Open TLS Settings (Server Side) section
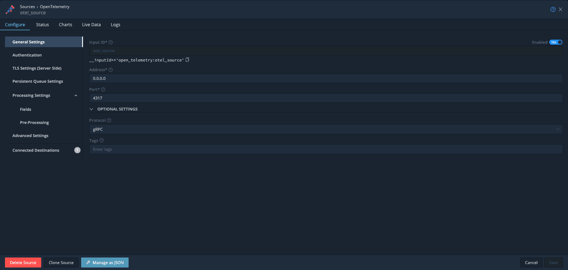Viewport: 568px width, 270px height. [37, 68]
